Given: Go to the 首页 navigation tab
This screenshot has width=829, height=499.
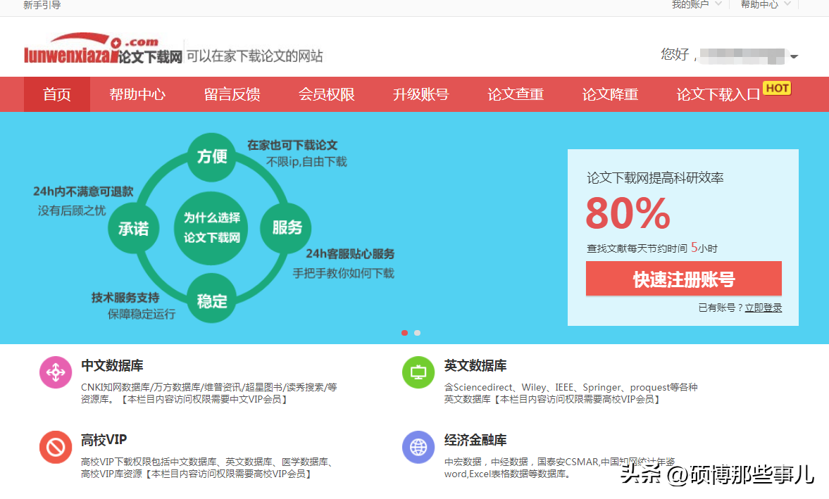Looking at the screenshot, I should (57, 94).
